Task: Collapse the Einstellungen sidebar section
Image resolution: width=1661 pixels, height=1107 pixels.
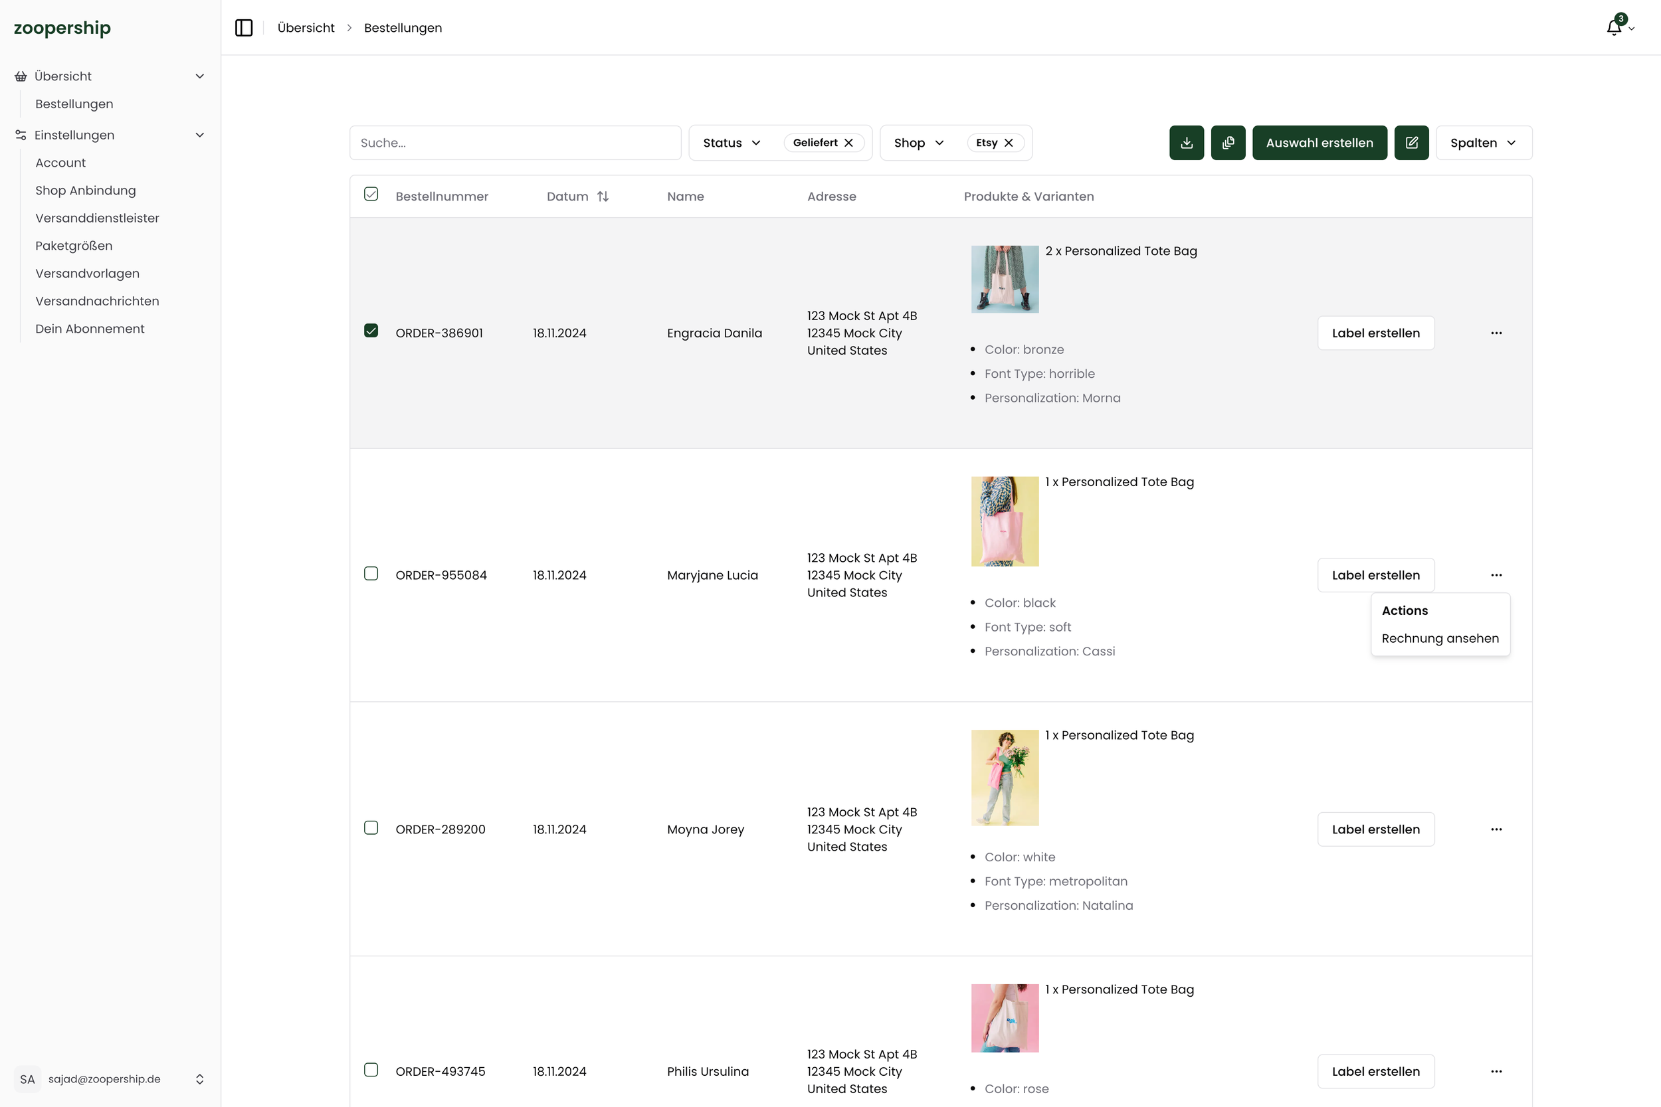Action: pos(200,135)
